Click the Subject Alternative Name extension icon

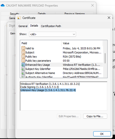pyautogui.click(x=23, y=73)
